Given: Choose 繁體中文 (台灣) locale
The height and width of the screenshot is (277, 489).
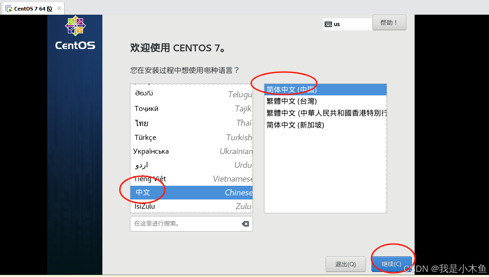Looking at the screenshot, I should [325, 101].
